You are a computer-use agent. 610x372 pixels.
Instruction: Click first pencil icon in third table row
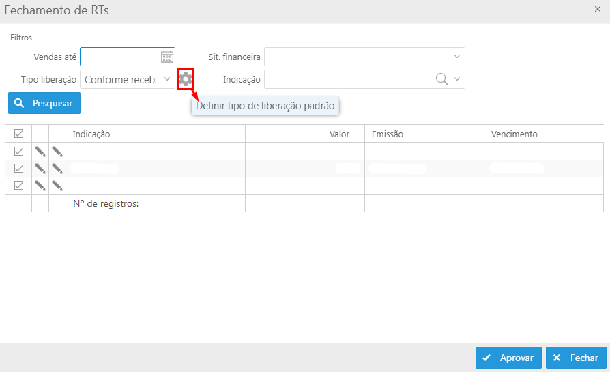(x=40, y=185)
